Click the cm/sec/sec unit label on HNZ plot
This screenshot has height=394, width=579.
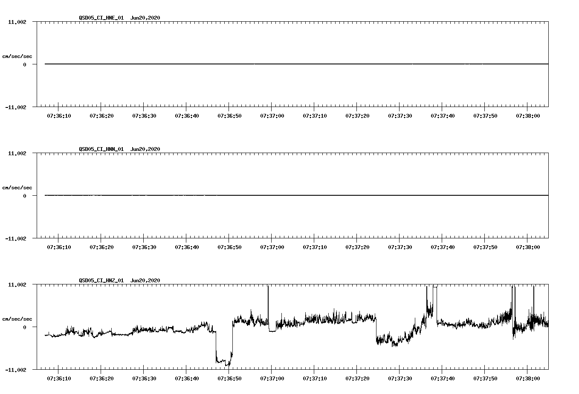[17, 319]
